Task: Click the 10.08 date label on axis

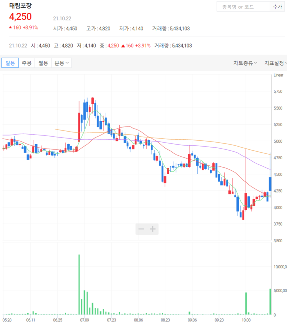Action: [246, 320]
